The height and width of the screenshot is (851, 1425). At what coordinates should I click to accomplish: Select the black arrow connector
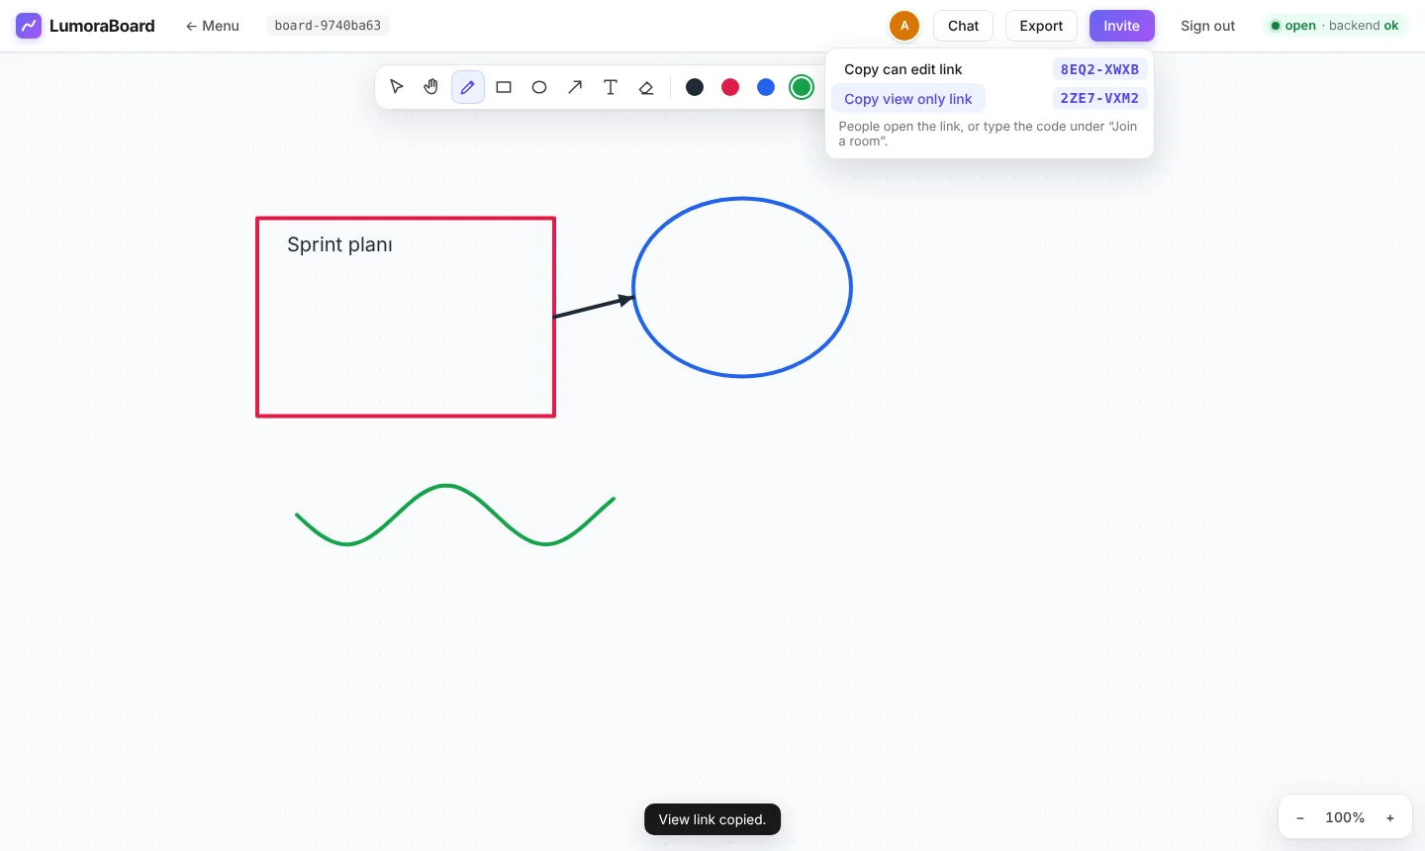click(x=593, y=307)
